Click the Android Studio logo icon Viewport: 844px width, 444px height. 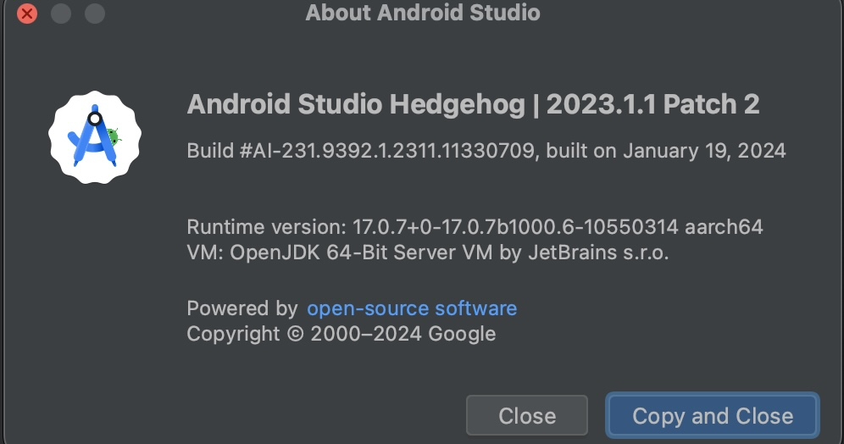coord(95,137)
